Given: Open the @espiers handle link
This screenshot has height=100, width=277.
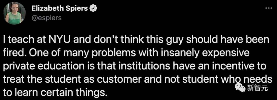Looking at the screenshot, I should click(x=47, y=18).
